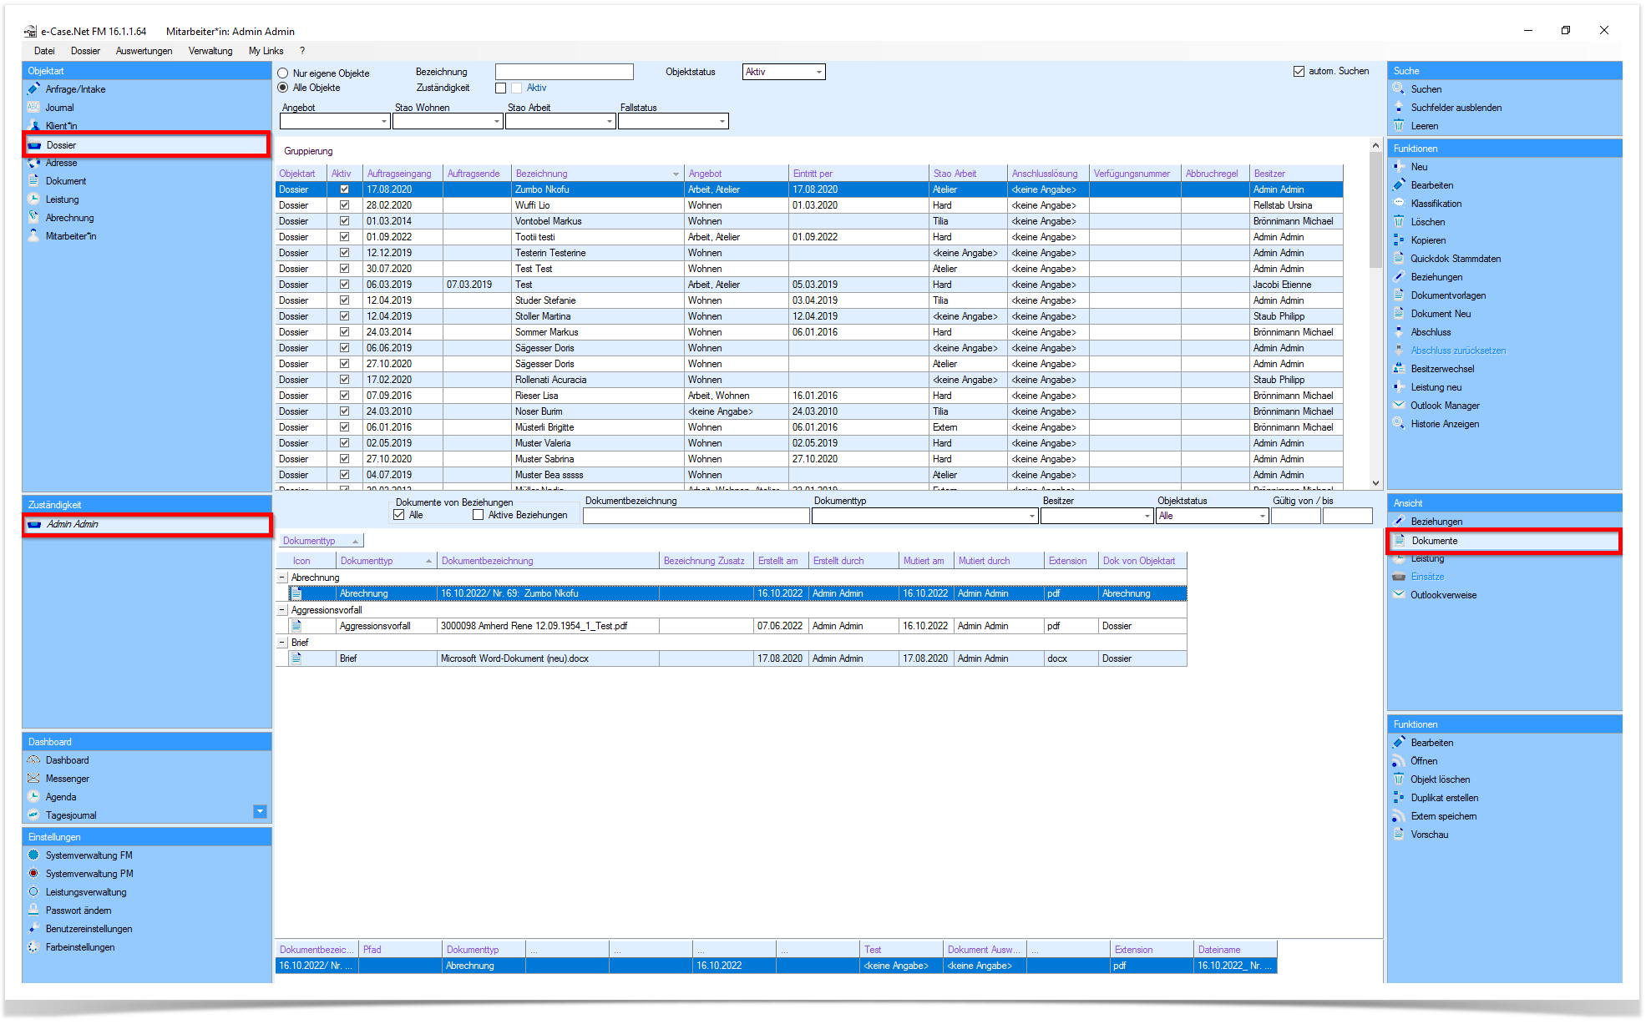This screenshot has width=1651, height=1024.
Task: Select Klient*in object type
Action: click(x=61, y=126)
